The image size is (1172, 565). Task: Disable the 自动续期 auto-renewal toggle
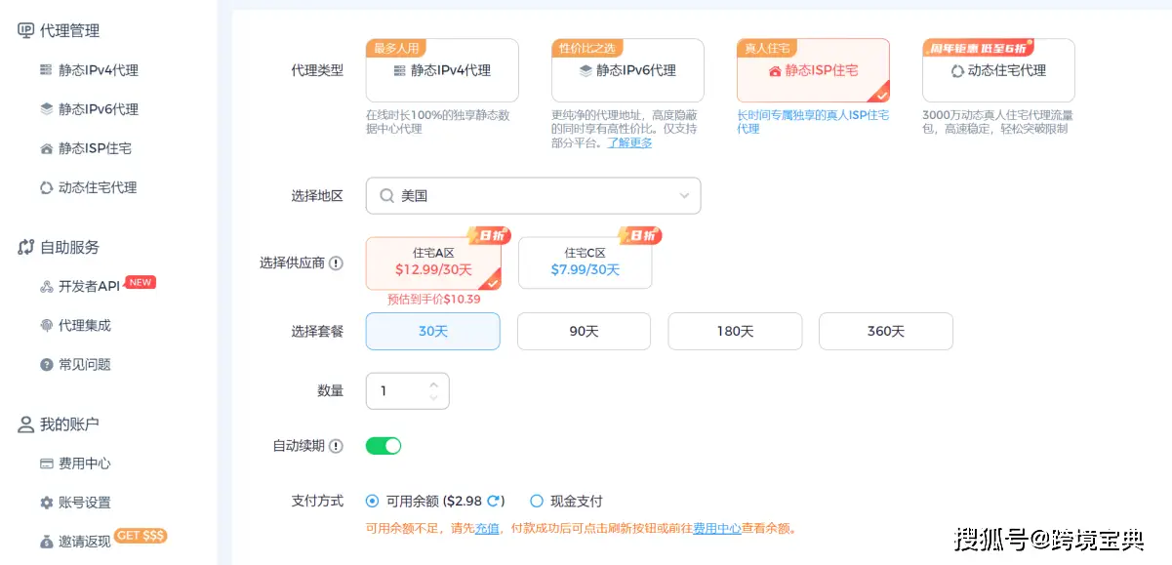coord(384,445)
